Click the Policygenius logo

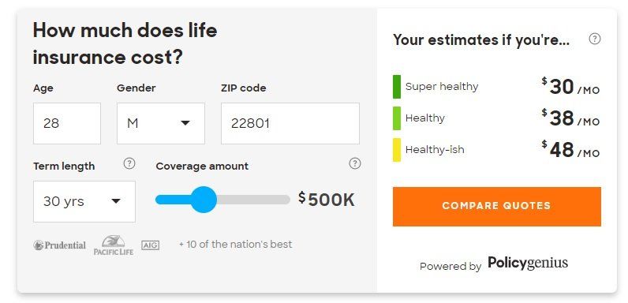coord(528,264)
